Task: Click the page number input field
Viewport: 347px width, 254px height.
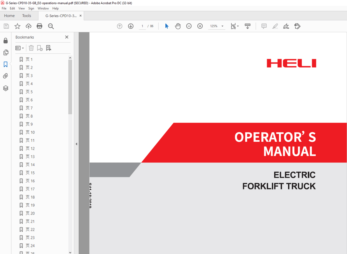Action: point(142,26)
